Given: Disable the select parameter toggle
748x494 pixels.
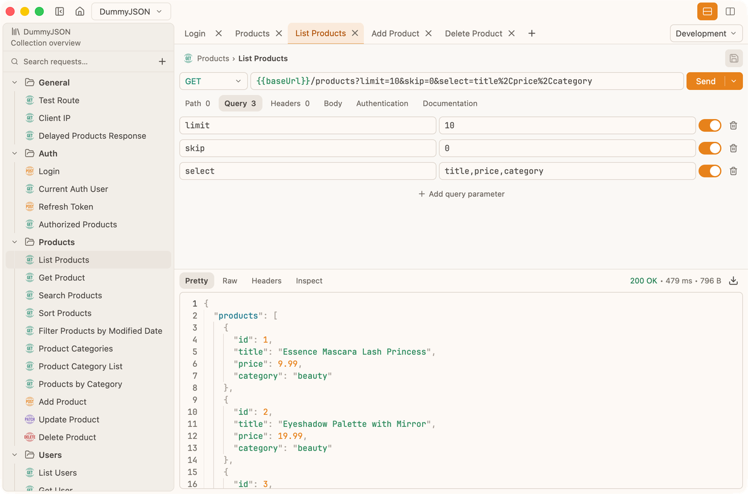Looking at the screenshot, I should point(710,171).
